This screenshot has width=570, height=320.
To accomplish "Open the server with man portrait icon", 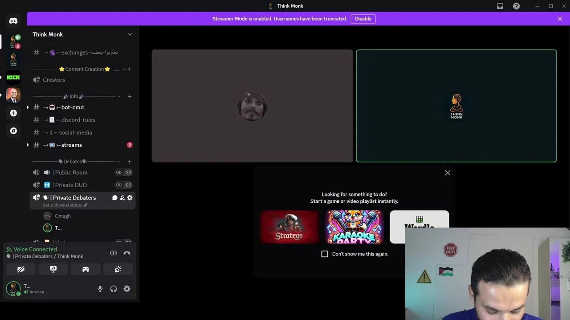I will click(13, 95).
